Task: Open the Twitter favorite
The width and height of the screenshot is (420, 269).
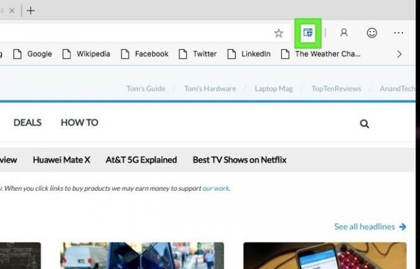Action: 198,54
